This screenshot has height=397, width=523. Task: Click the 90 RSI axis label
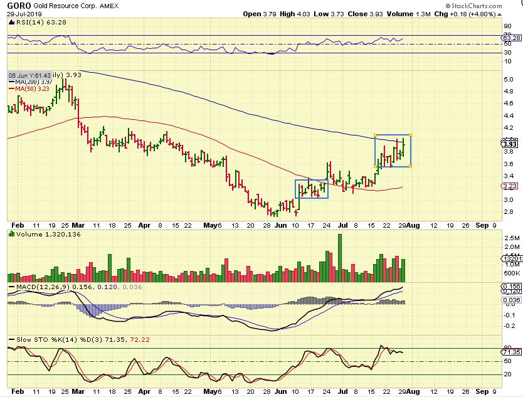click(508, 26)
